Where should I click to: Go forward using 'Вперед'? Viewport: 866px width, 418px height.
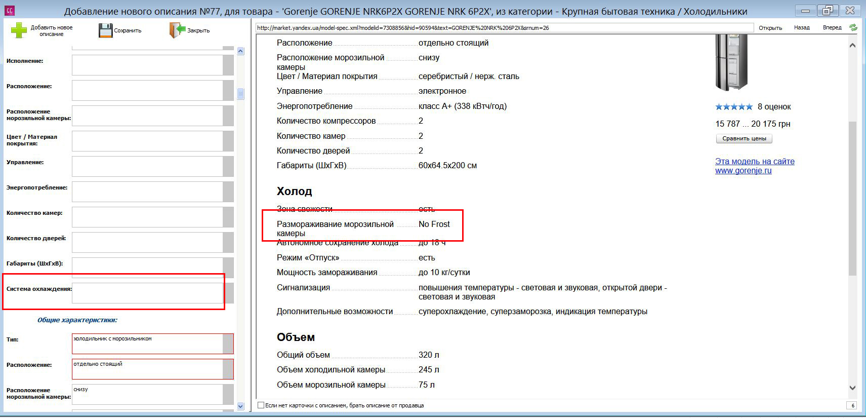click(832, 27)
